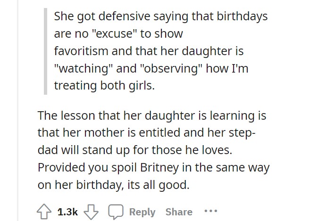The height and width of the screenshot is (221, 326).
Task: Click the Reply link
Action: point(142,212)
